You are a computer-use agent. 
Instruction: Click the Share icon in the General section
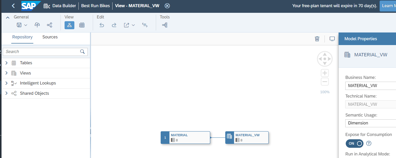coord(49,25)
